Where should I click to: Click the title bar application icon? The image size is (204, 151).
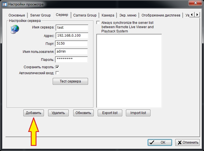point(4,4)
